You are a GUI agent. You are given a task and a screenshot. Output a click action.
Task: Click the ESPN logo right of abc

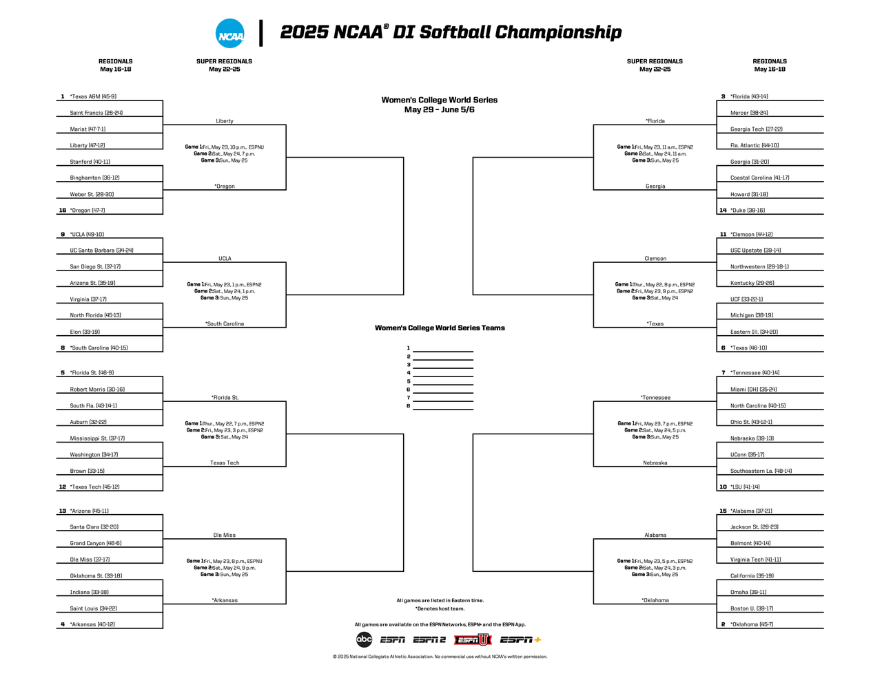click(393, 640)
